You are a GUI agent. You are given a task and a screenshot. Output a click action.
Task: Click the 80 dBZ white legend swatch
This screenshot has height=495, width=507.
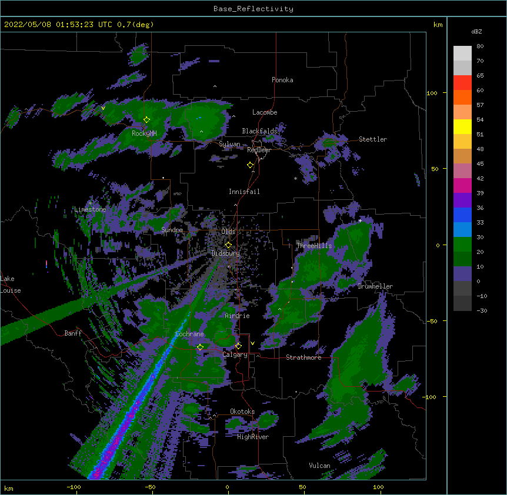(x=462, y=53)
